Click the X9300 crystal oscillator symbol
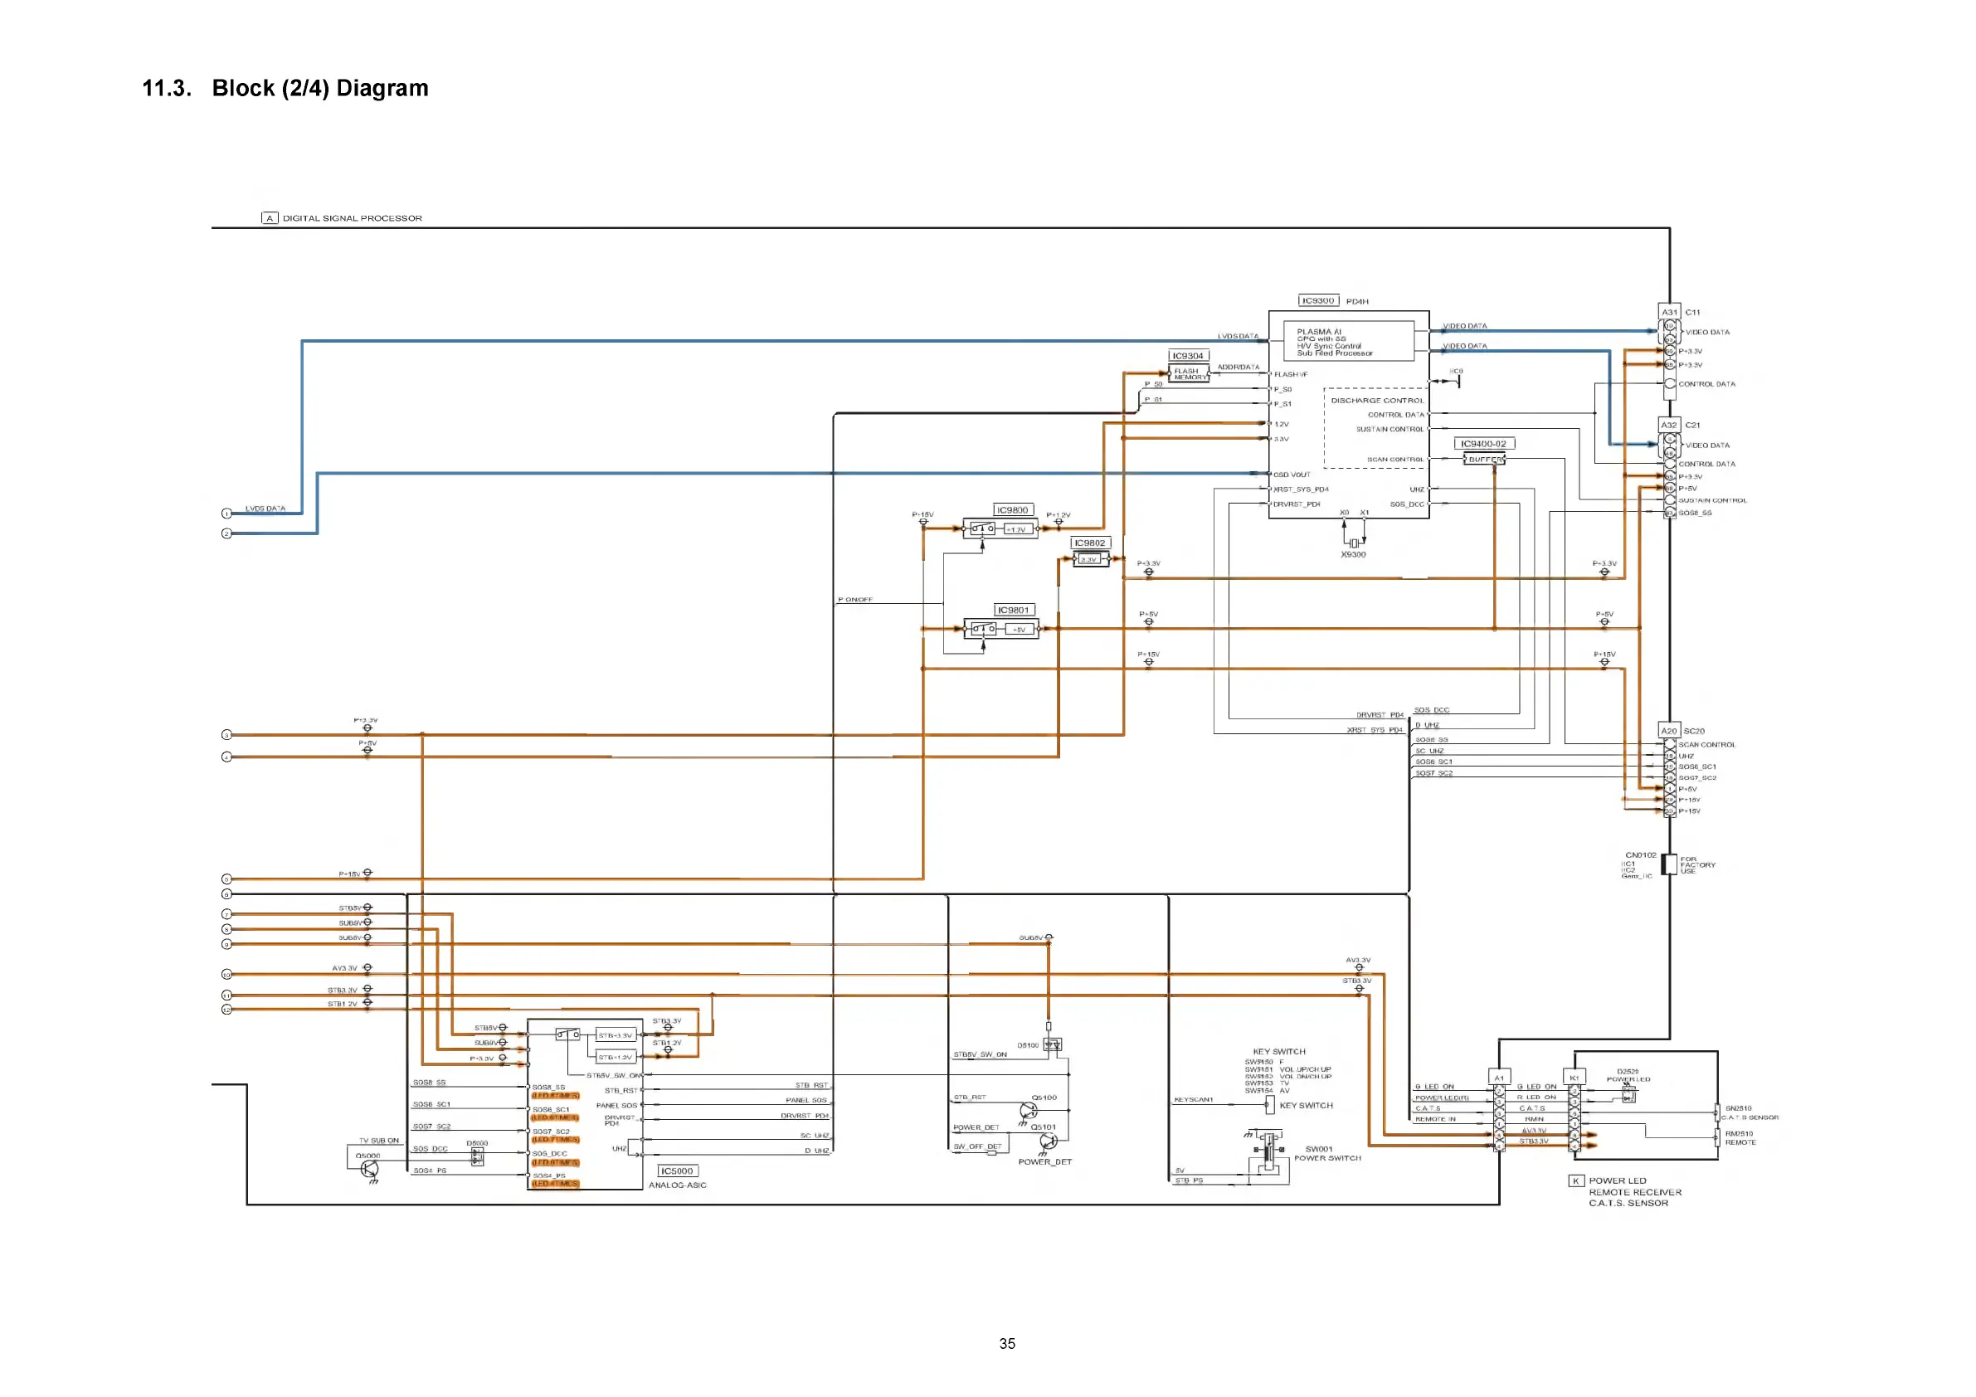Image resolution: width=1976 pixels, height=1397 pixels. [x=1354, y=543]
